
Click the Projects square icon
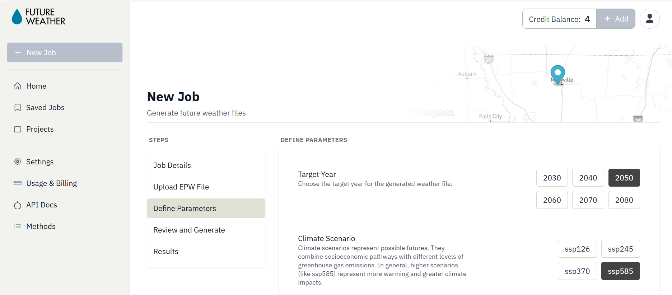(x=18, y=129)
